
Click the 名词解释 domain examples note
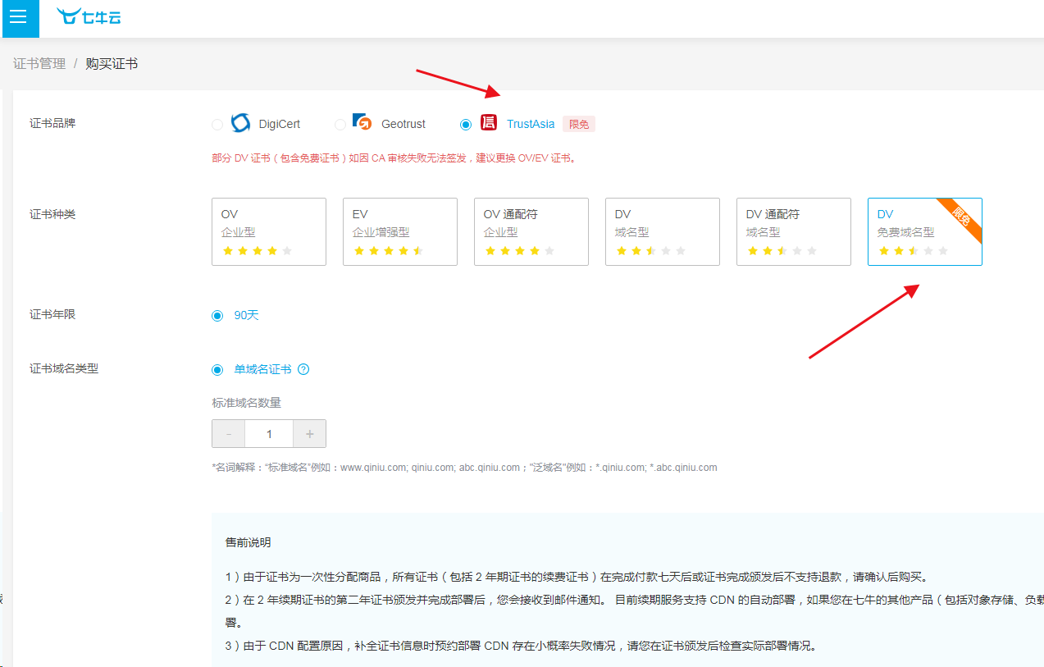(x=464, y=468)
